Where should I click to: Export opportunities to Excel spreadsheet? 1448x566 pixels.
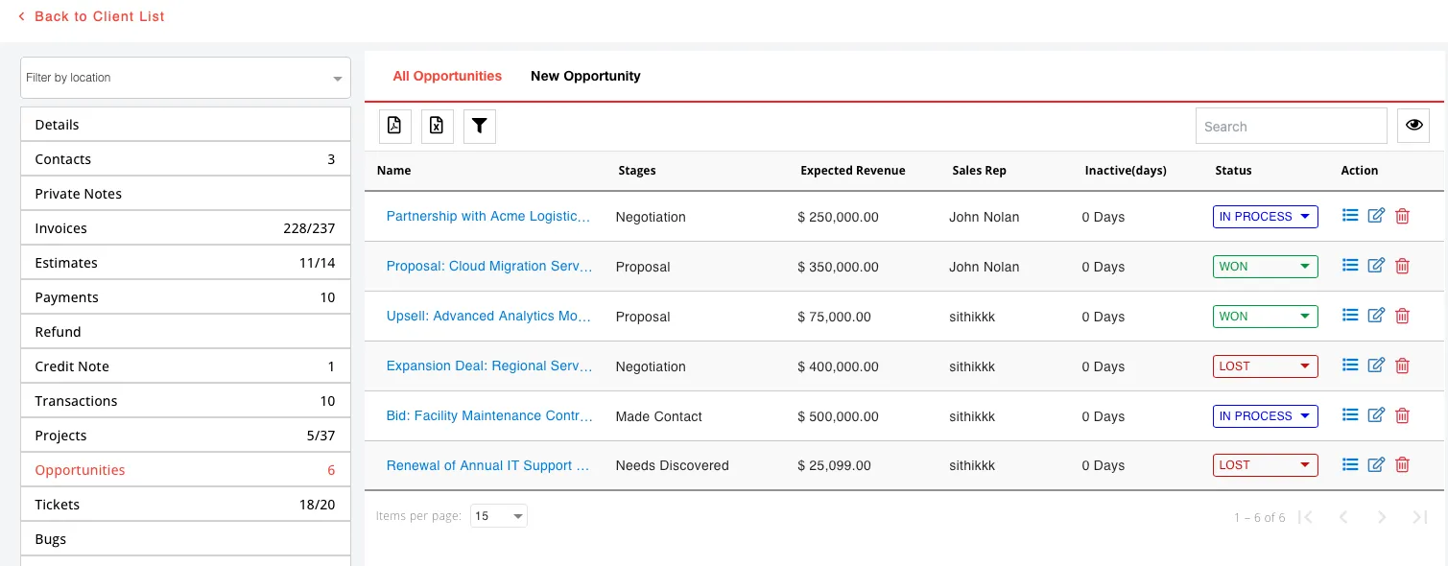(437, 126)
